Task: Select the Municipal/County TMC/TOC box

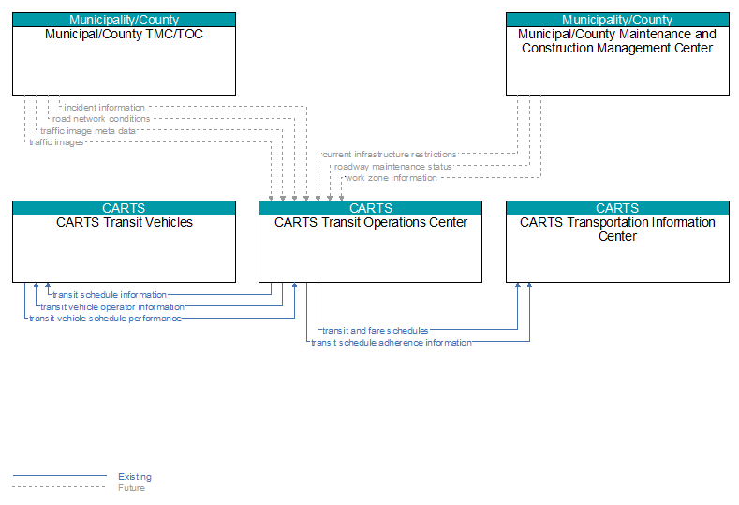Action: point(124,53)
